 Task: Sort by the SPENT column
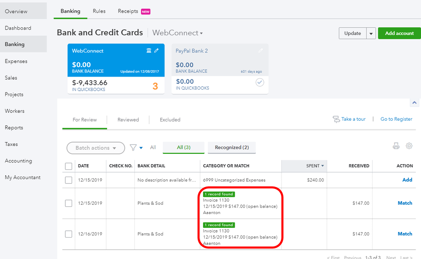pos(304,166)
